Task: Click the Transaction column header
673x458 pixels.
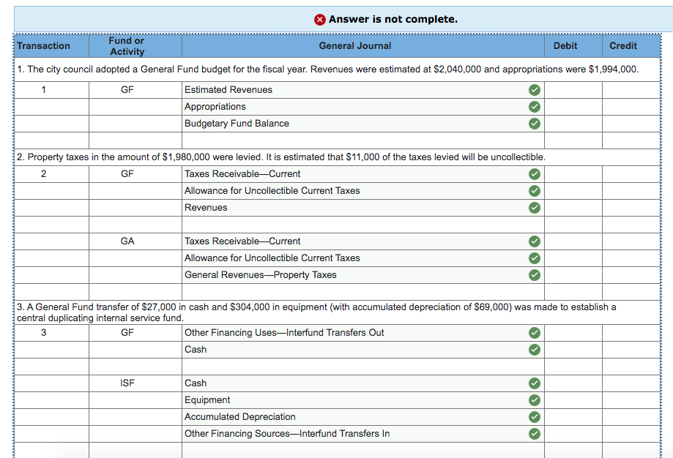Action: coord(51,46)
